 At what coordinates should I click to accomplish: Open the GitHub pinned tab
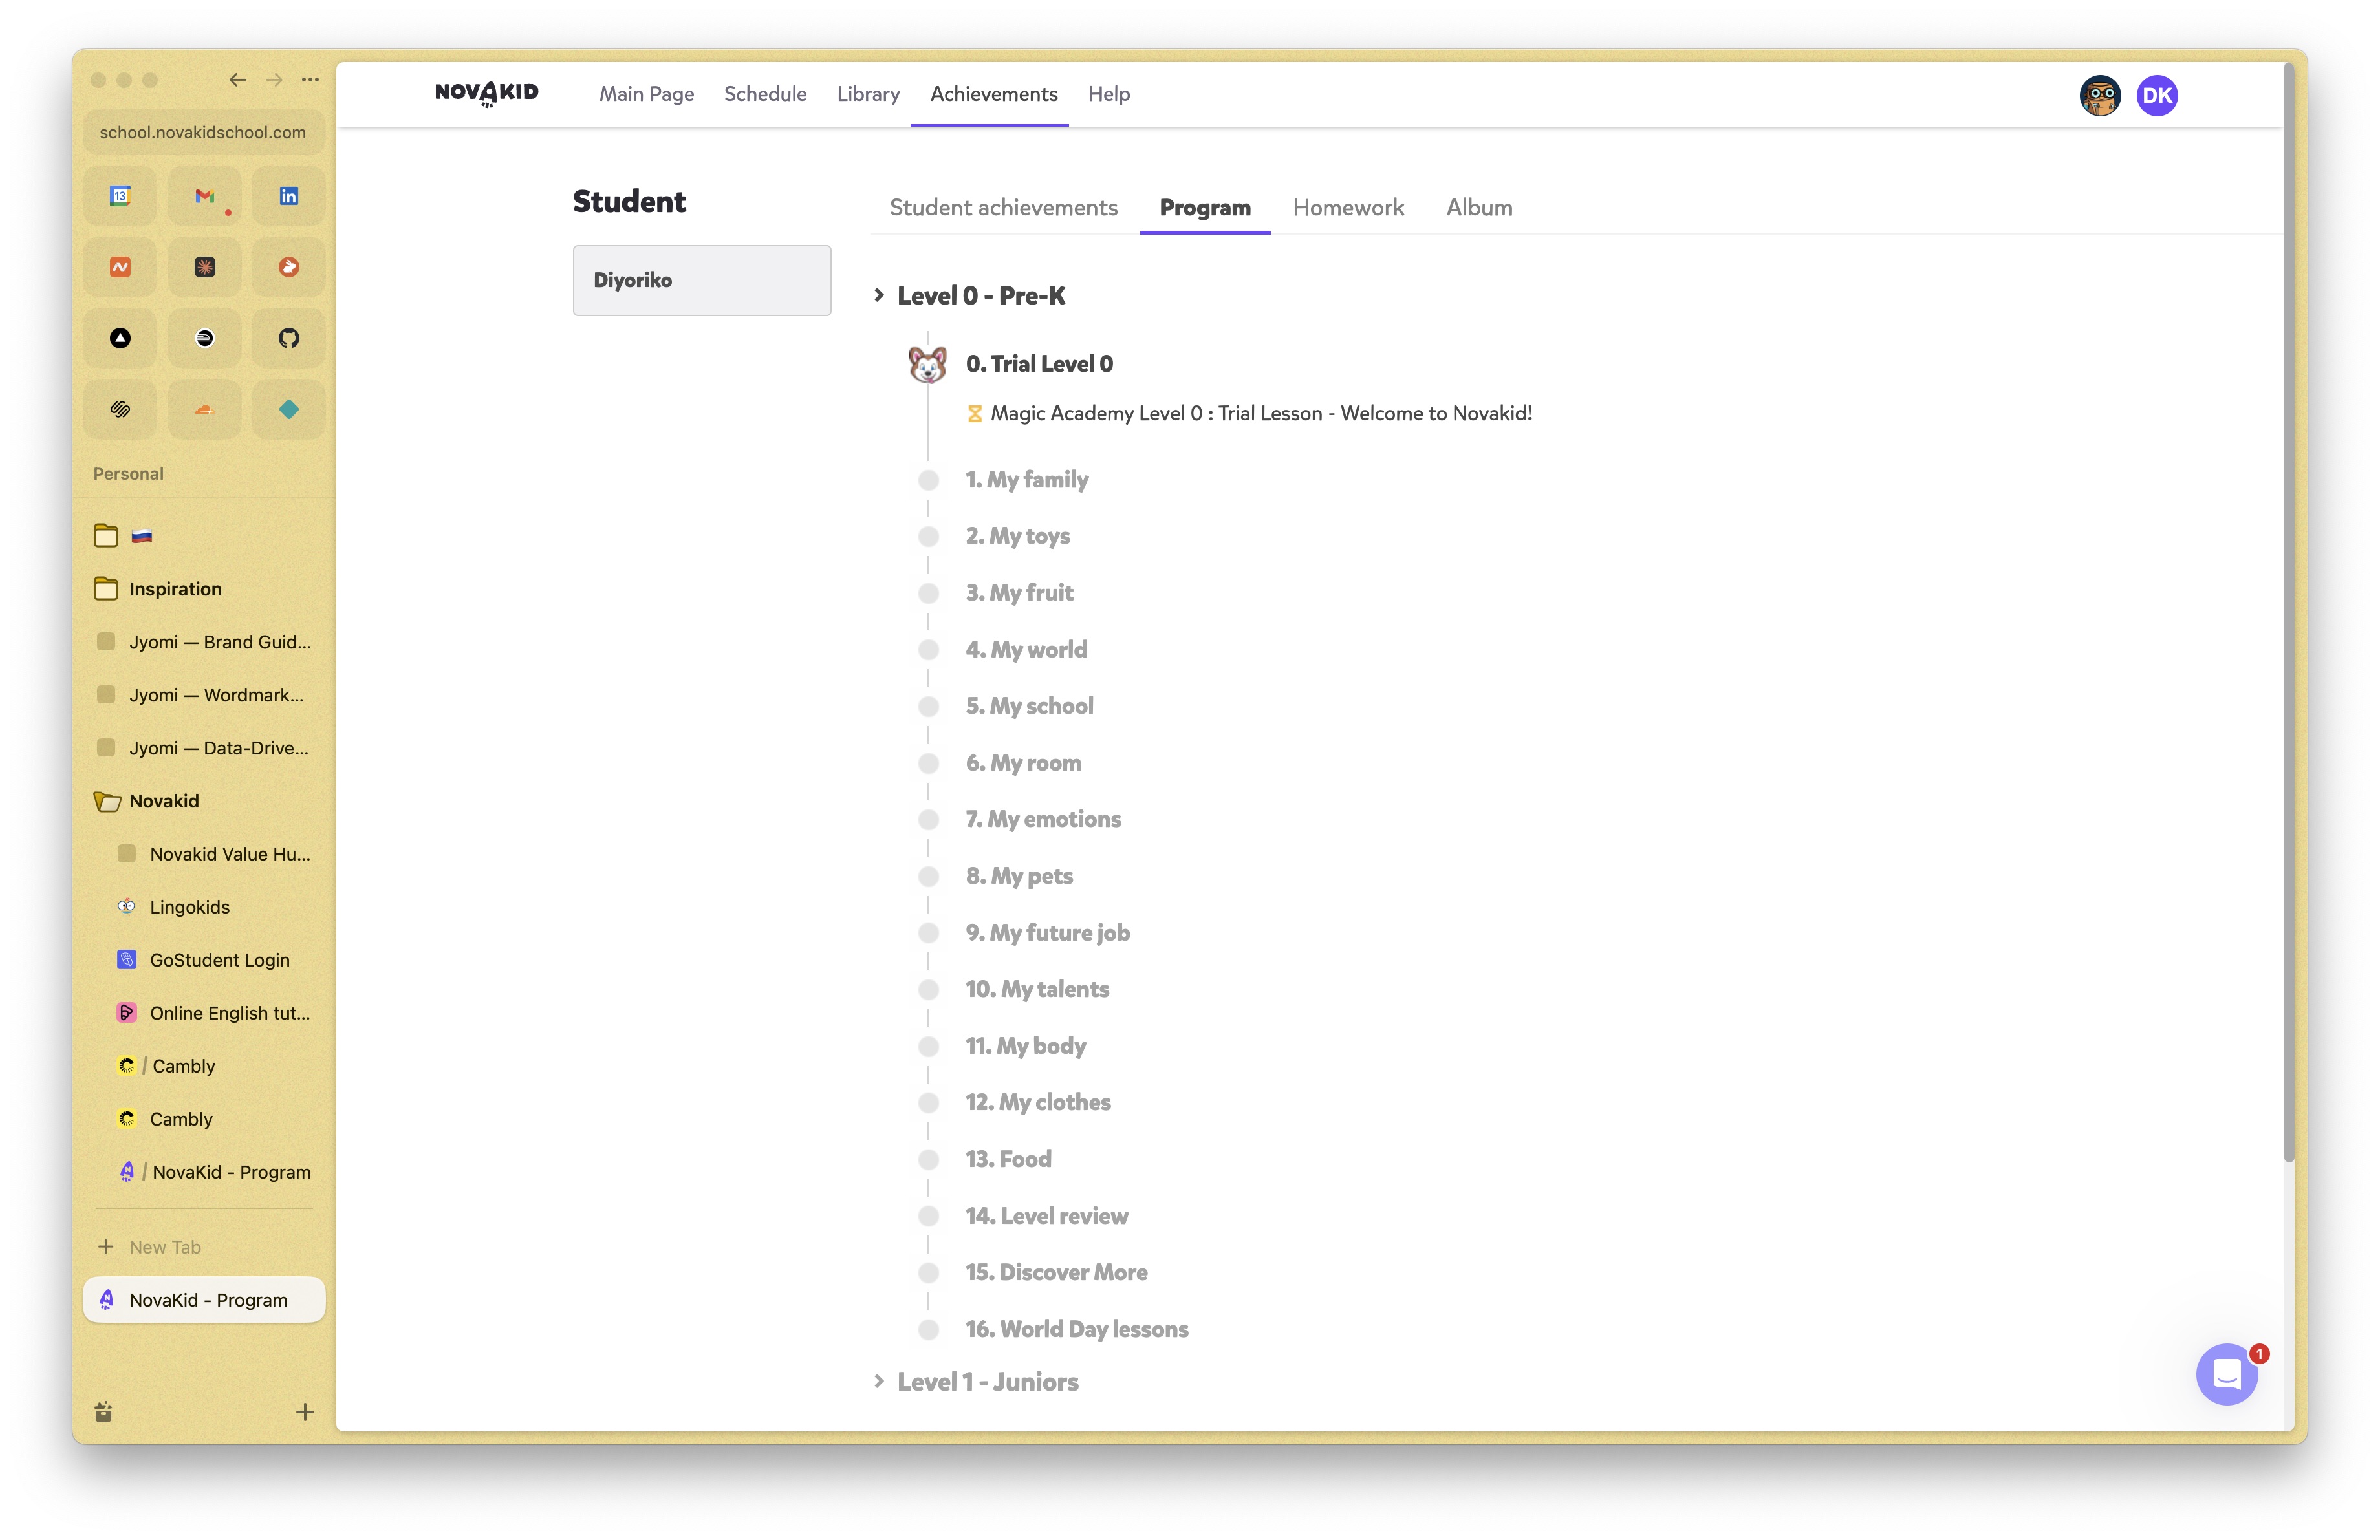pos(288,337)
